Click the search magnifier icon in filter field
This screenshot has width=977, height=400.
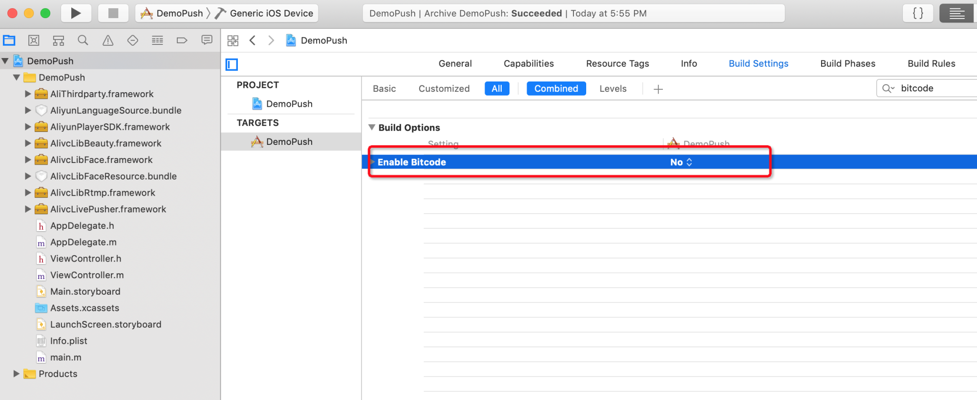point(888,88)
